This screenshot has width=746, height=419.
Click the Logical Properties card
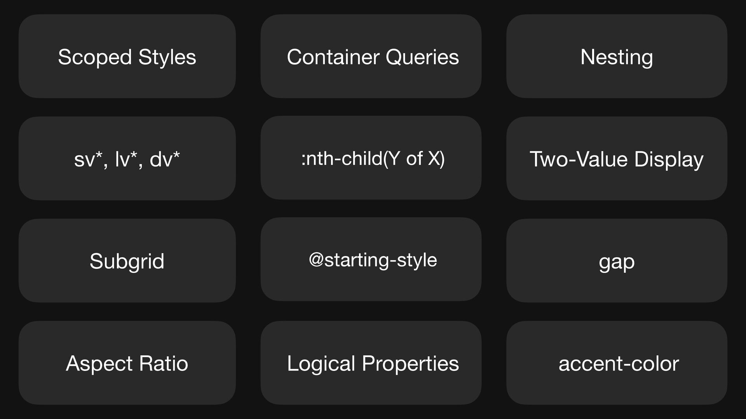pos(371,363)
